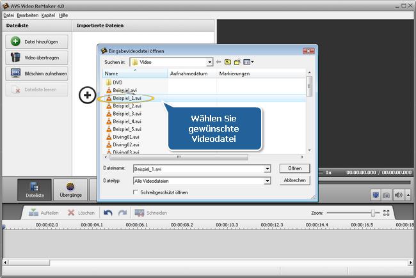Expand the Suchen in folder dropdown
Image resolution: width=416 pixels, height=278 pixels.
point(209,62)
